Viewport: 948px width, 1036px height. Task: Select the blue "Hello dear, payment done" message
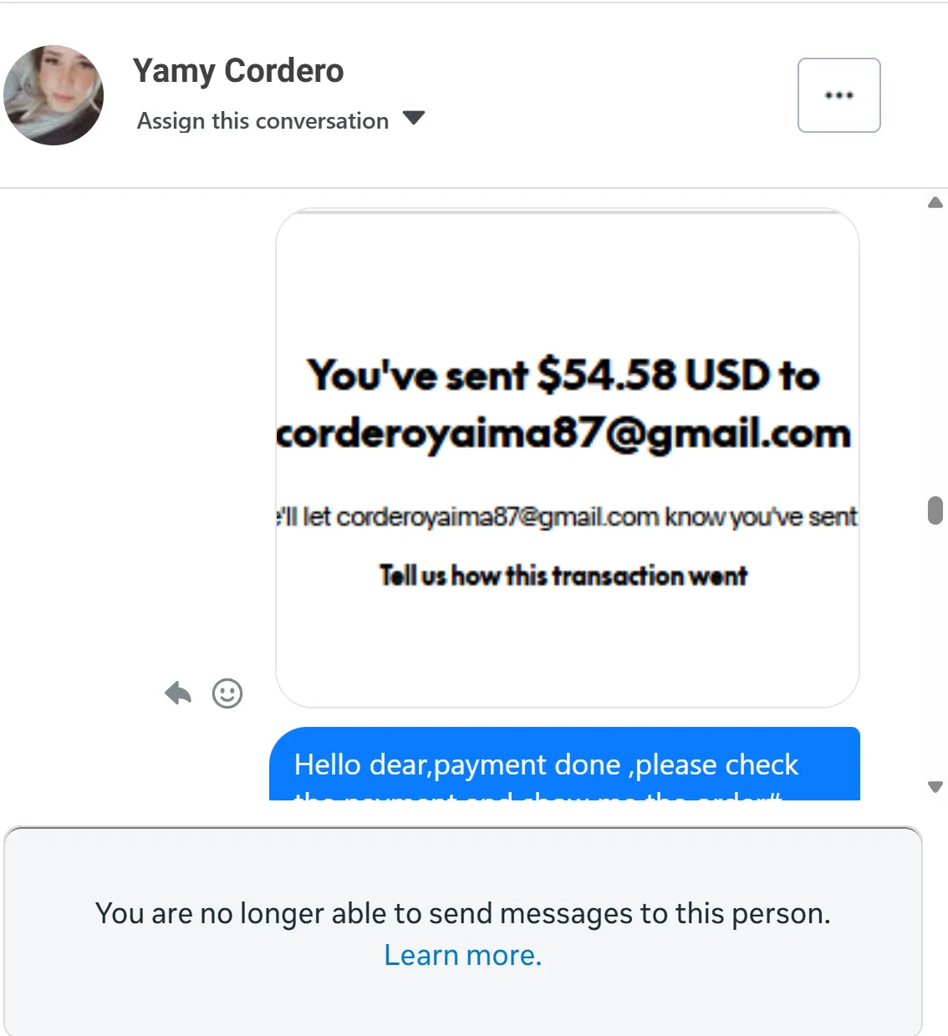pos(564,765)
